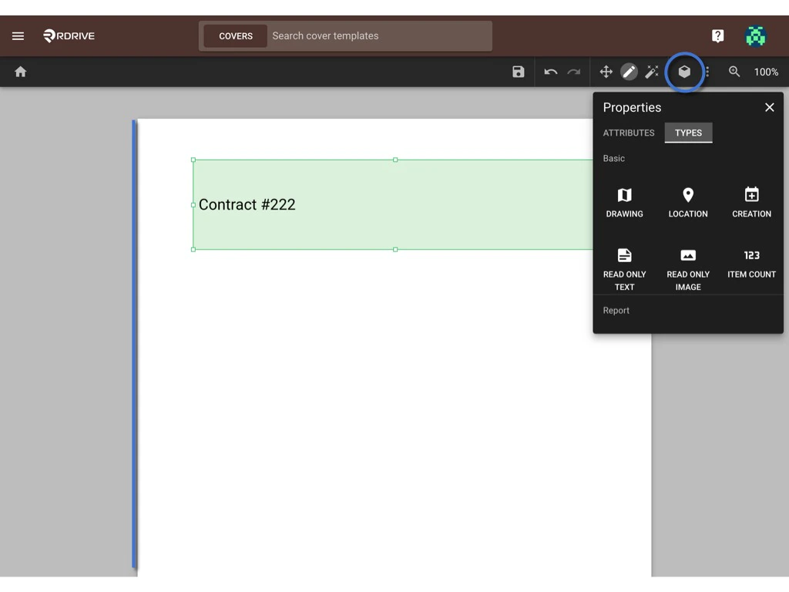This screenshot has width=789, height=592.
Task: Open help via the question mark icon
Action: (717, 35)
